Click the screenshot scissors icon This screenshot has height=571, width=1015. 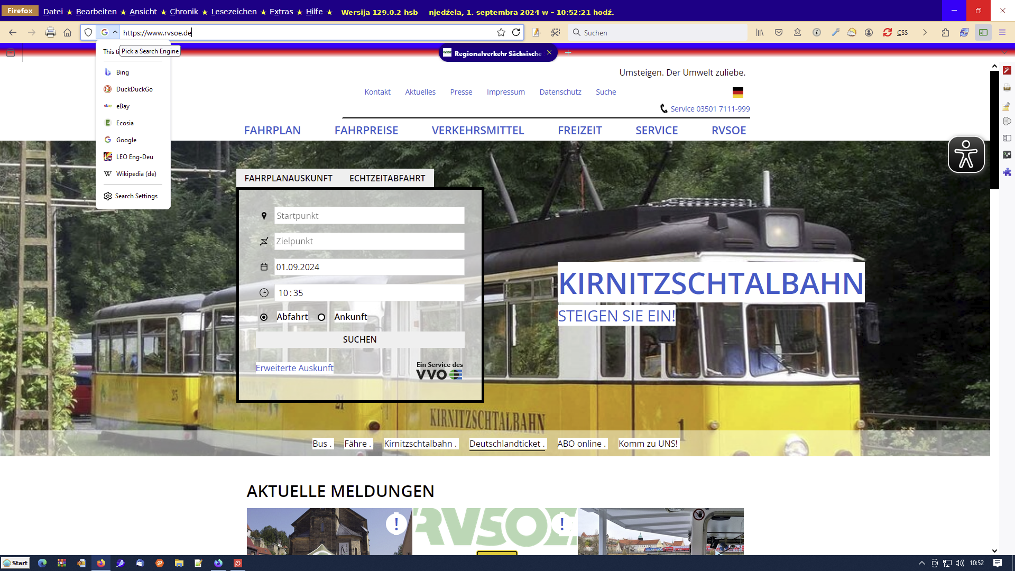tap(555, 32)
